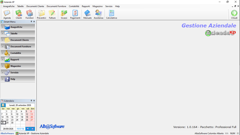Viewport: 240px width, 135px height.
Task: Pin the Smart Menu panel
Action: (x=31, y=21)
